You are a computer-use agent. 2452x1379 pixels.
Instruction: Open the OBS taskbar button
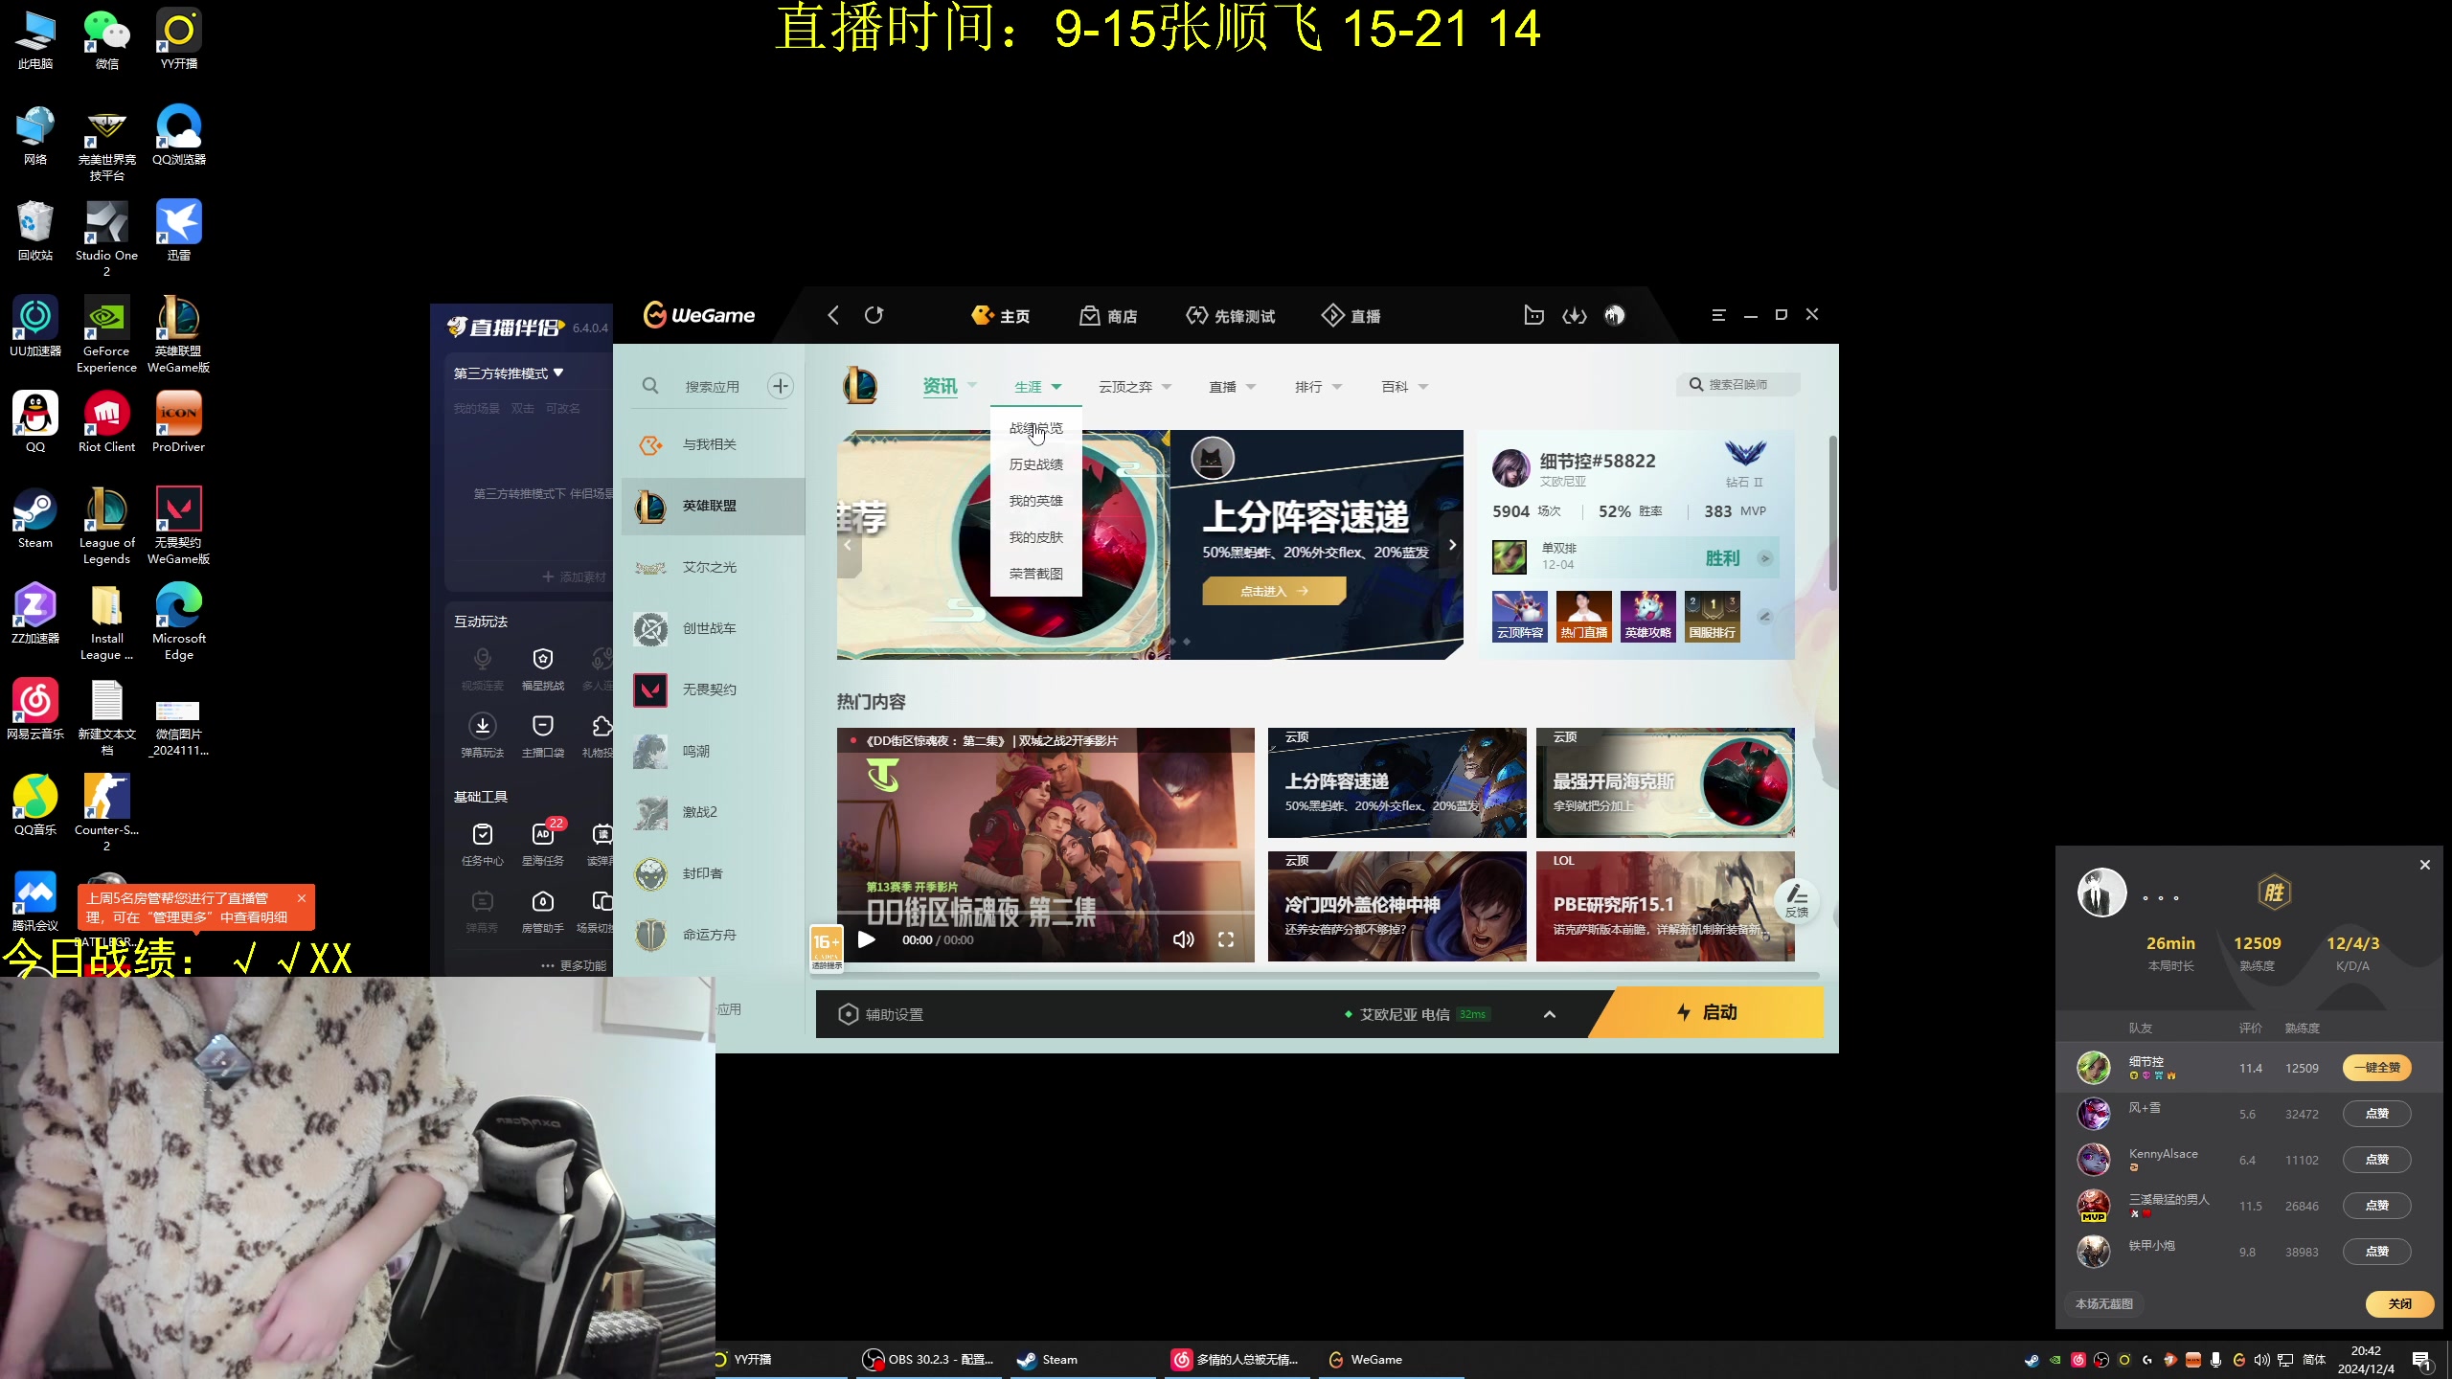click(928, 1359)
